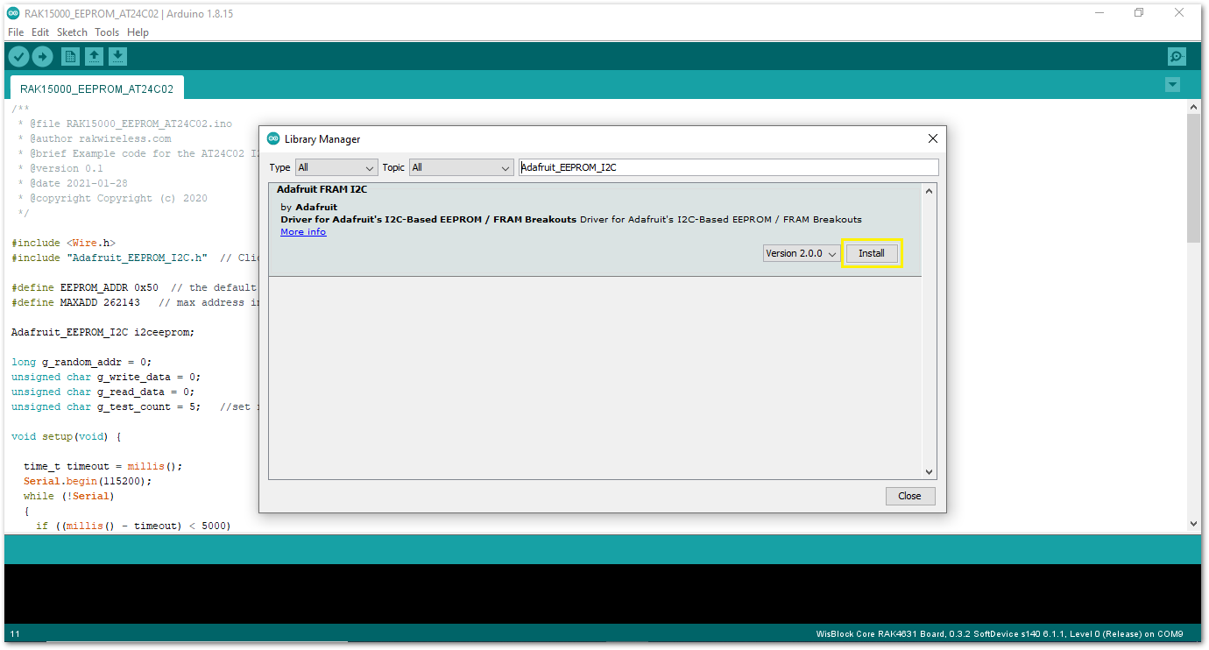
Task: Open the Tools menu
Action: tap(107, 32)
